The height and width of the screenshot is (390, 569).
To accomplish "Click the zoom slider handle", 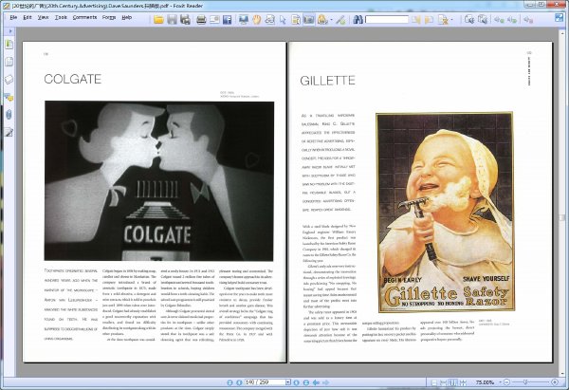I will (x=524, y=382).
